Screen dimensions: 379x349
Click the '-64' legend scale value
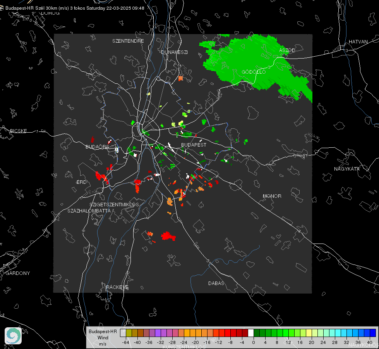click(126, 342)
